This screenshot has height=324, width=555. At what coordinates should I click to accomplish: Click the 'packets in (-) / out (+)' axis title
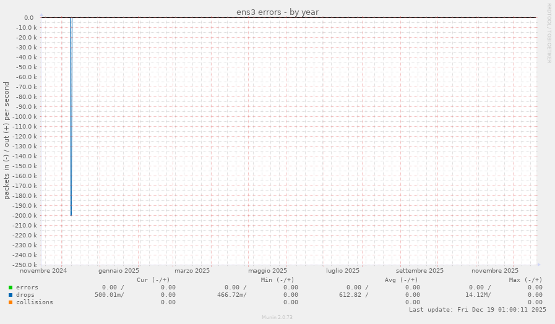click(6, 140)
